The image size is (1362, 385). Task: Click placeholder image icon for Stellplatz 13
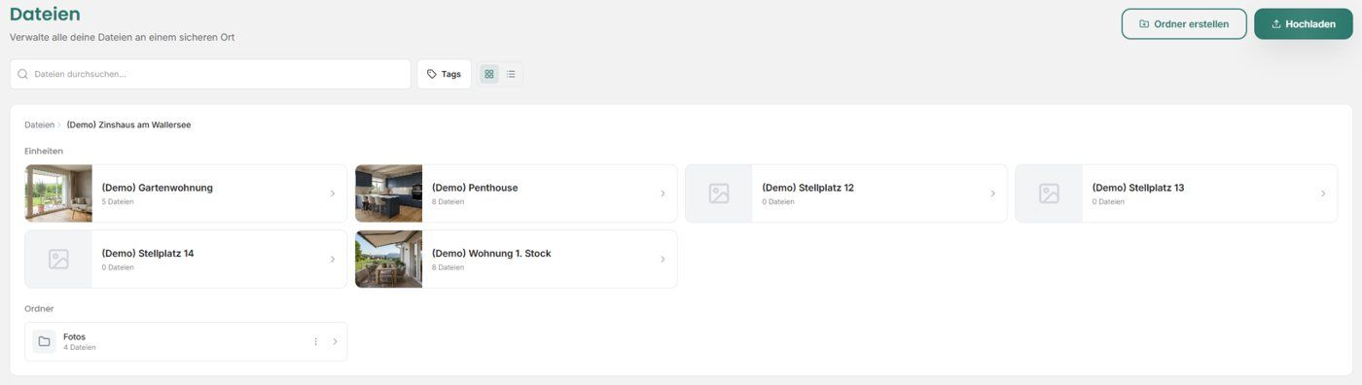pyautogui.click(x=1049, y=193)
